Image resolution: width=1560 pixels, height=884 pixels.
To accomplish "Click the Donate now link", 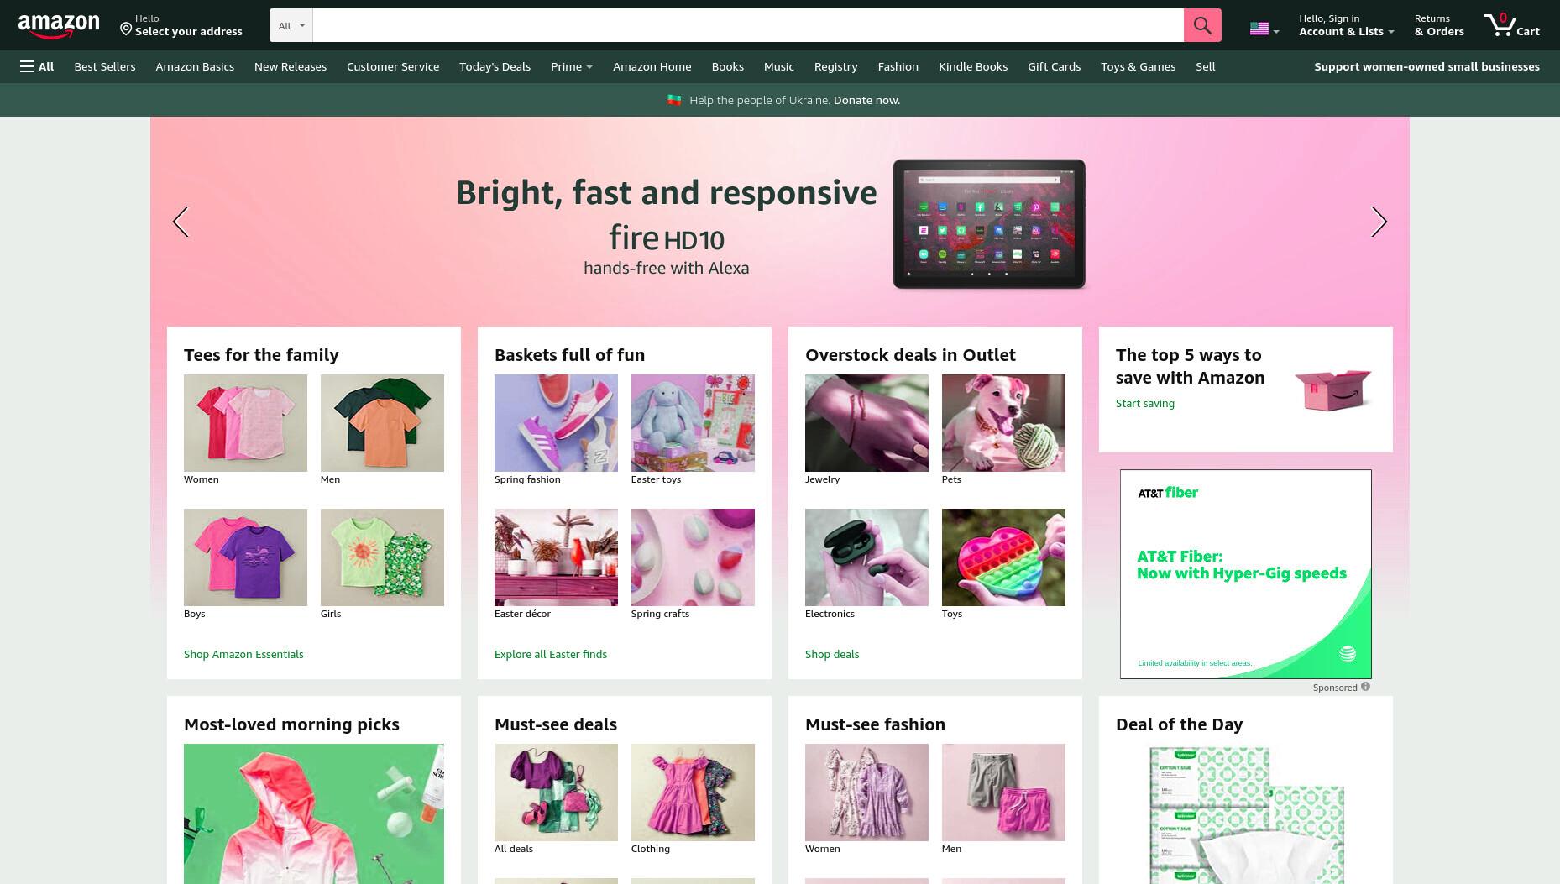I will [866, 100].
